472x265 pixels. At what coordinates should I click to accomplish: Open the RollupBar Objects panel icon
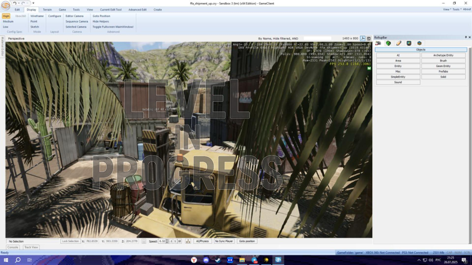(x=378, y=43)
